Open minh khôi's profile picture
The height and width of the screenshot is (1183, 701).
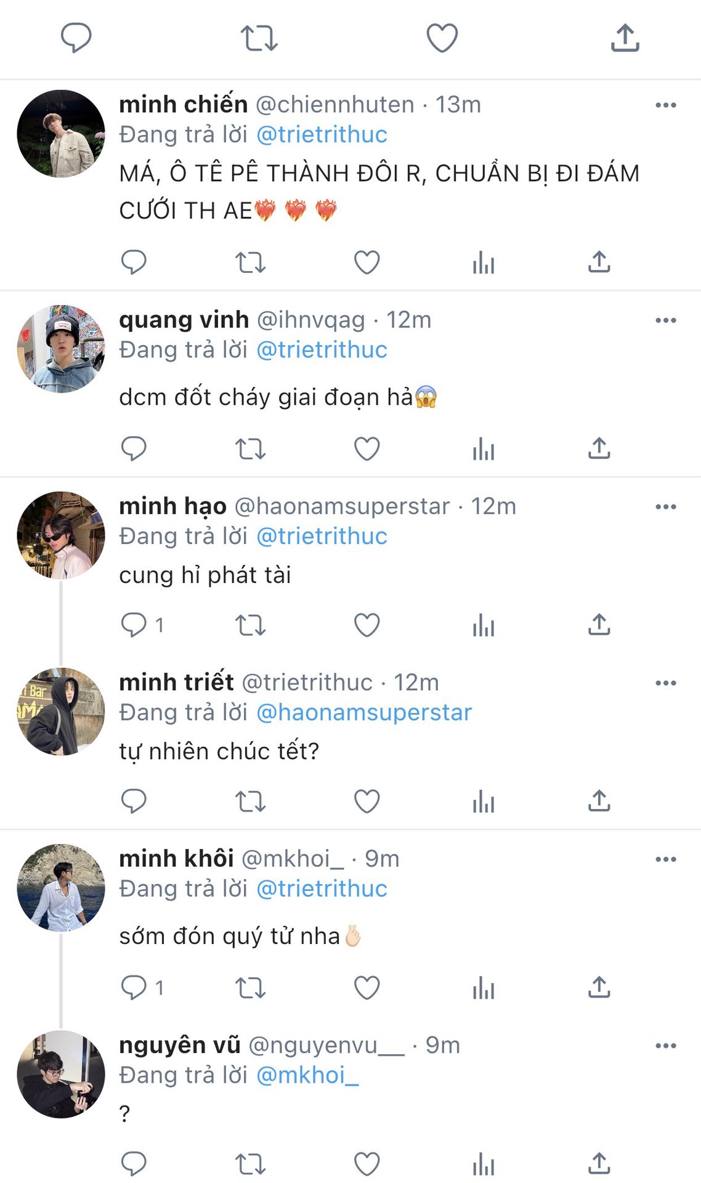pos(61,888)
